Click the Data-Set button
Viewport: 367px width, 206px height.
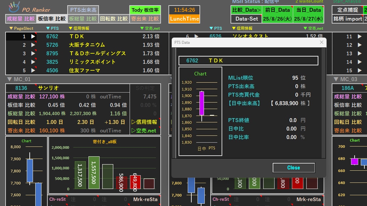click(x=246, y=19)
